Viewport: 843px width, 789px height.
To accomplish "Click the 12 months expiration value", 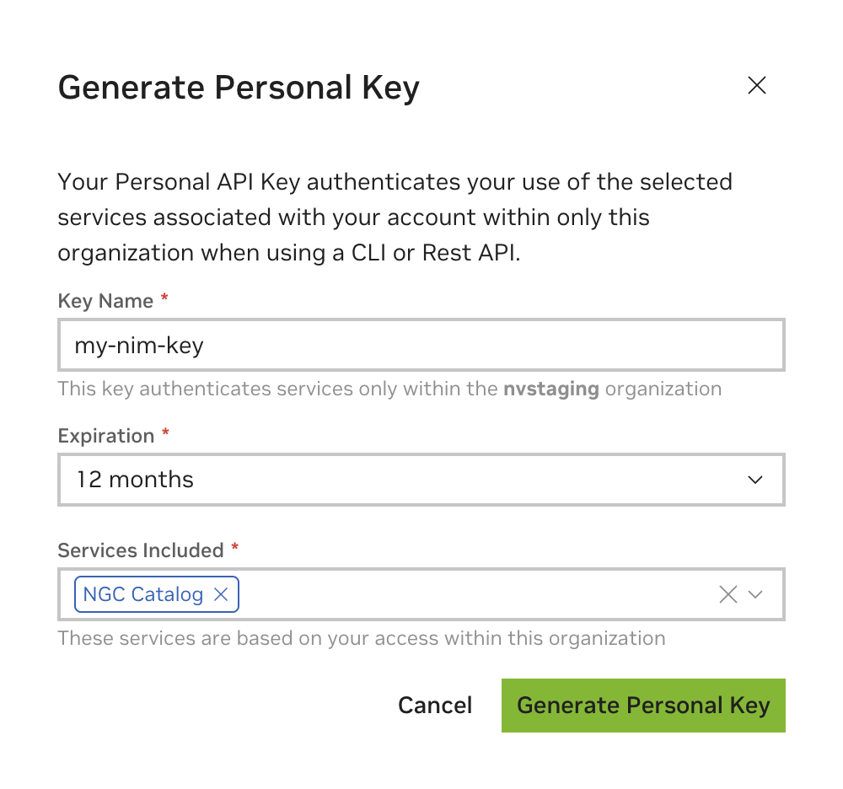I will tap(135, 480).
